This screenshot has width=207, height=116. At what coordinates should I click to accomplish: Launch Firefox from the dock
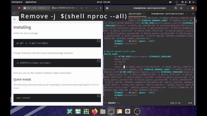point(94,111)
